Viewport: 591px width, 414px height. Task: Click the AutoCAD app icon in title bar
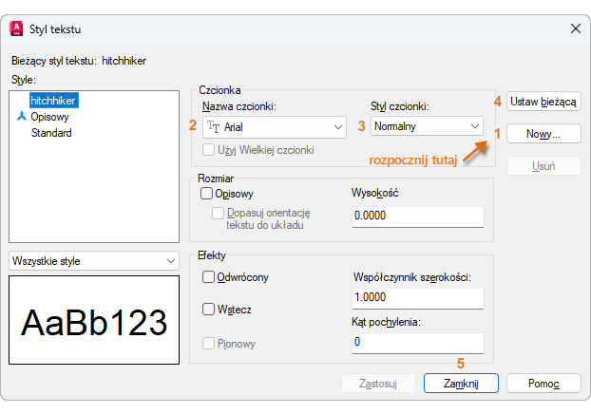(15, 28)
